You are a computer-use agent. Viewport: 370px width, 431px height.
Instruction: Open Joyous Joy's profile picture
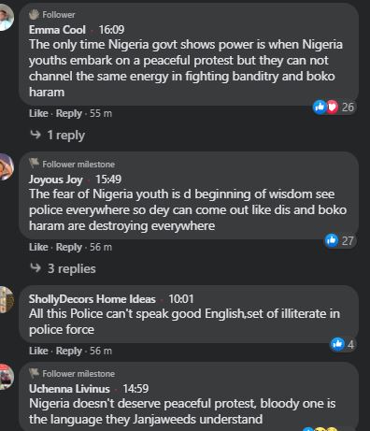(6, 166)
